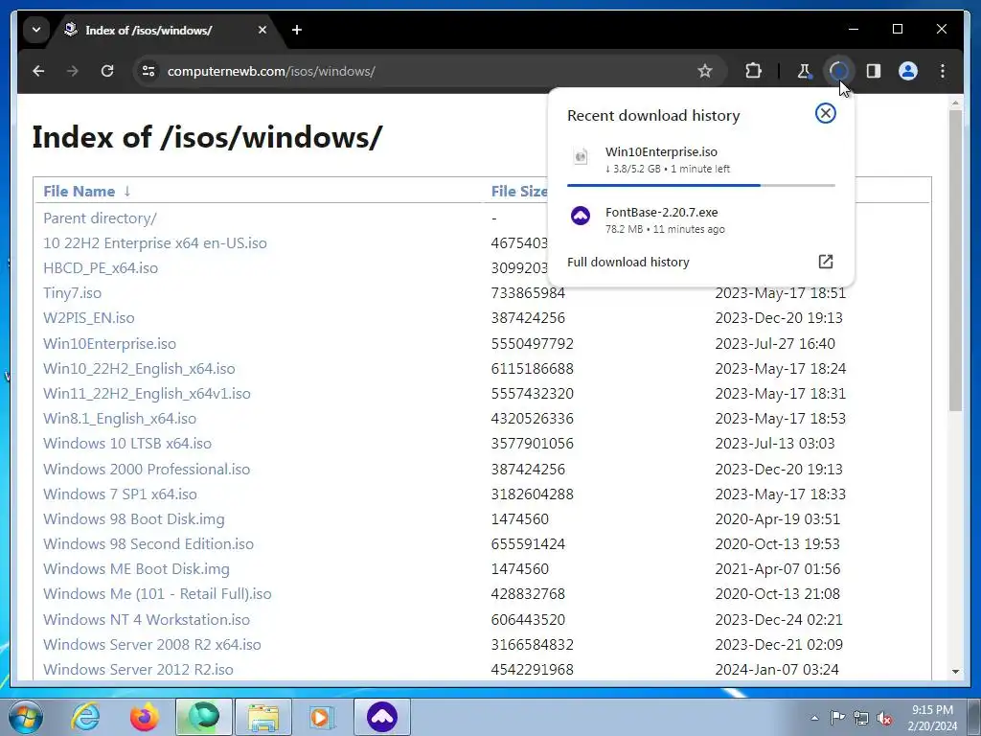Viewport: 981px width, 736px height.
Task: Download Windows Server 2012 R2.iso
Action: click(x=138, y=670)
